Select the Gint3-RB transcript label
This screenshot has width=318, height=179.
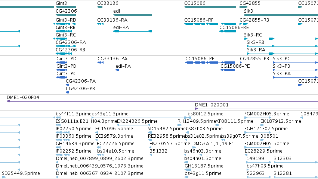click(x=65, y=28)
